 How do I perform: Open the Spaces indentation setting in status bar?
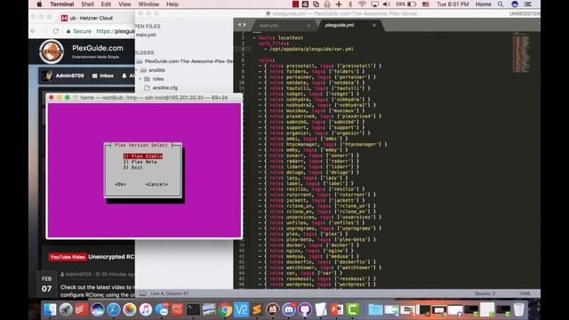pyautogui.click(x=485, y=293)
